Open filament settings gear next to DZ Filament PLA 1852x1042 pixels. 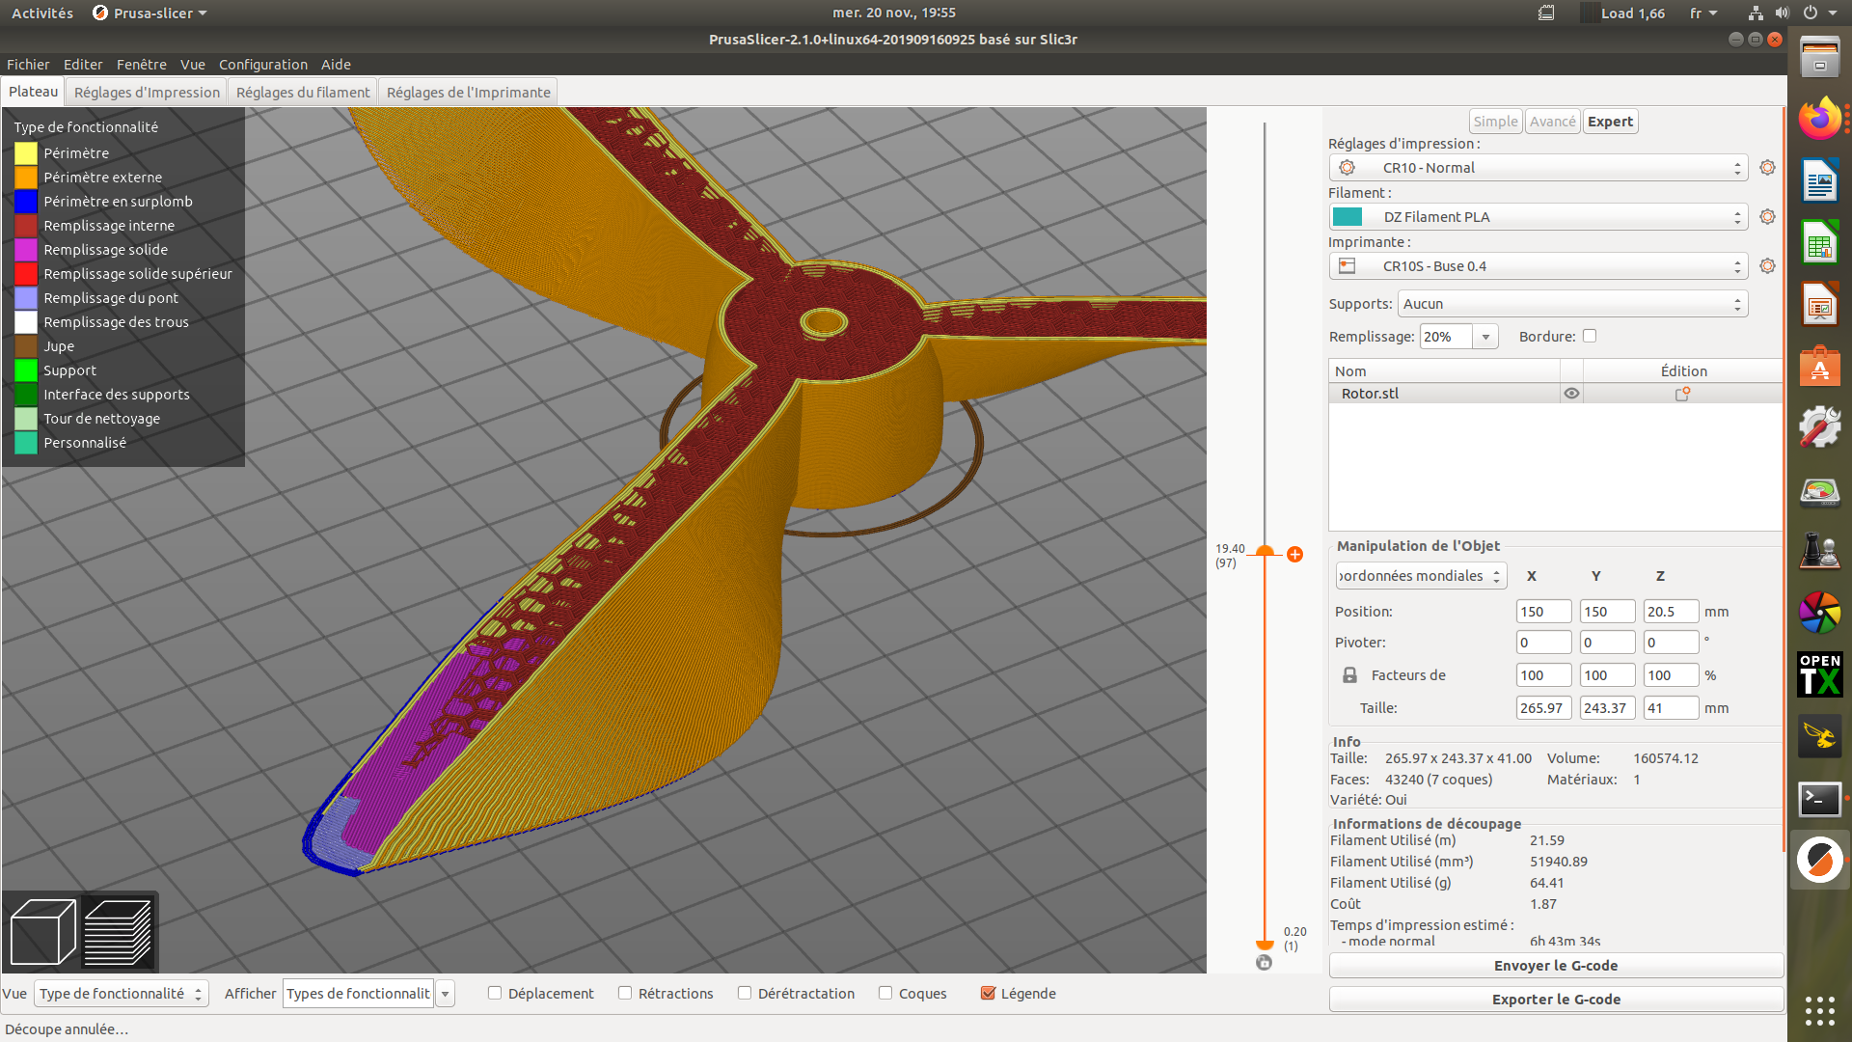click(1767, 217)
